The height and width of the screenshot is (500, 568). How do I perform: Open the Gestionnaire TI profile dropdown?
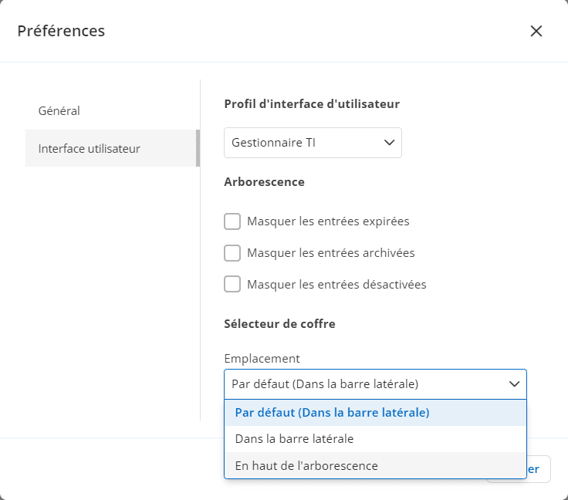tap(312, 143)
